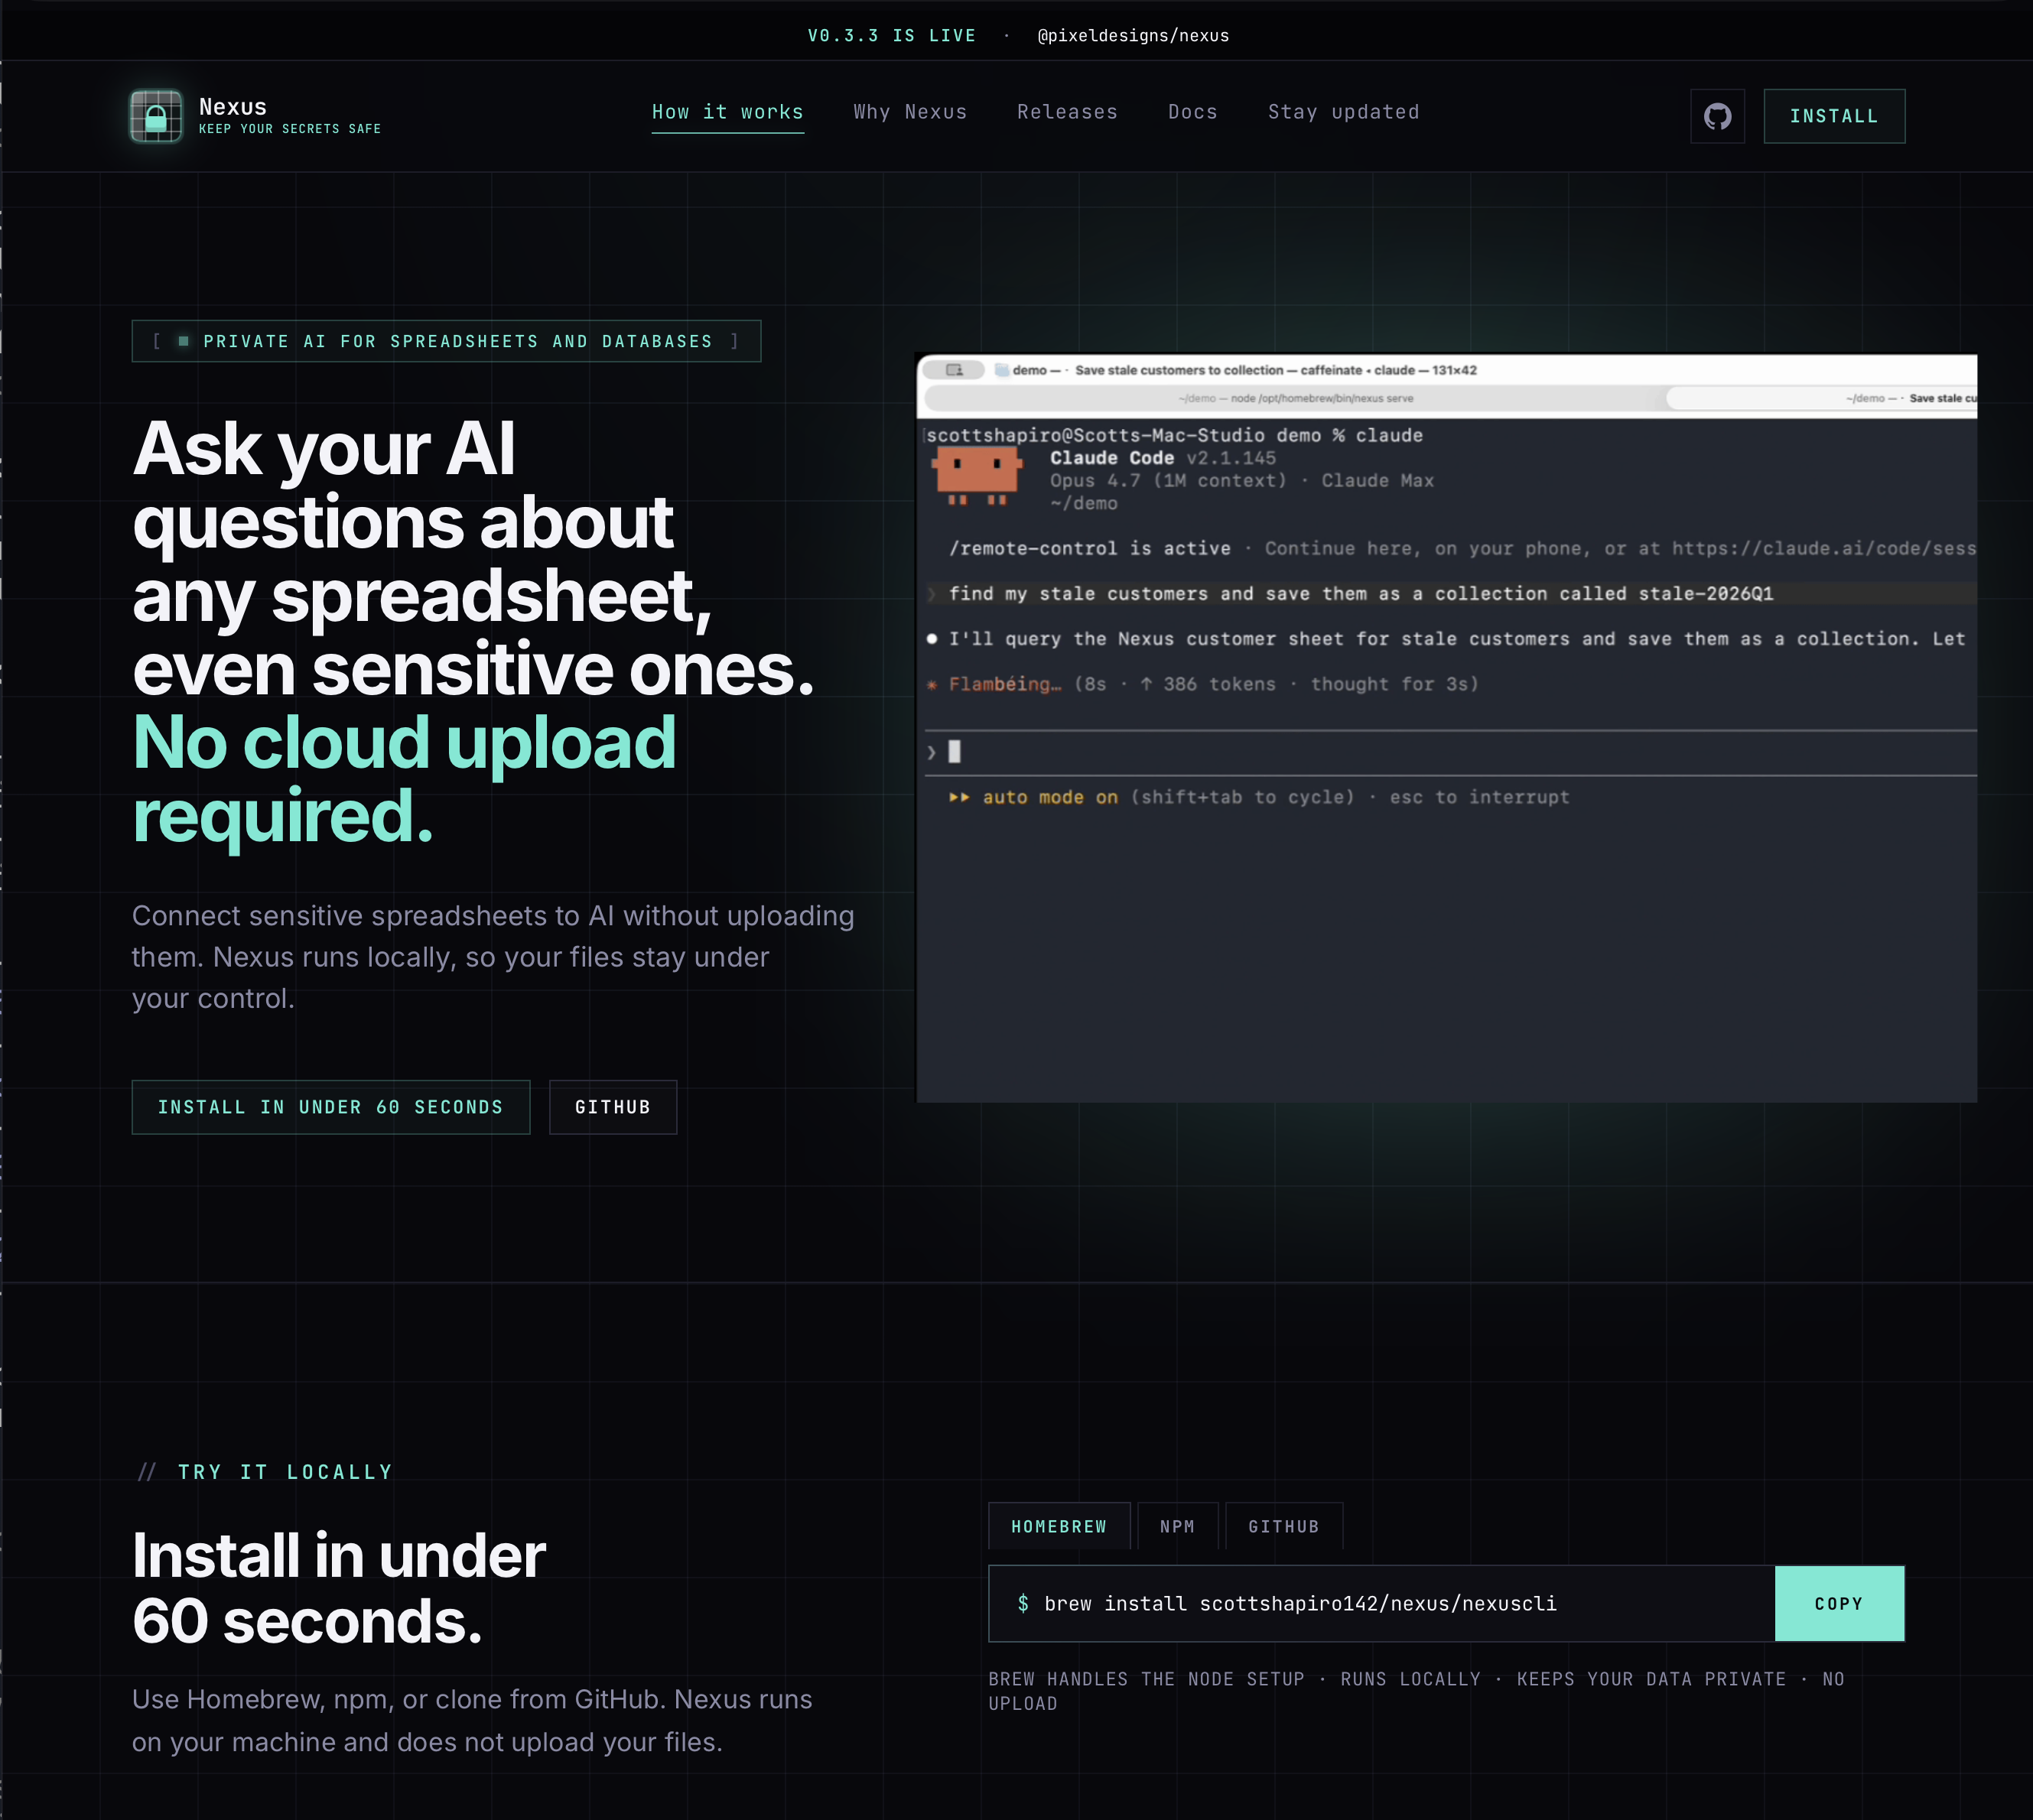The image size is (2033, 1820).
Task: Click the 'auto mode on' status text
Action: tap(1050, 797)
